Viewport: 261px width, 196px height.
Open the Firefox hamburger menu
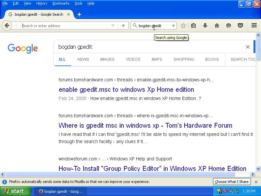coord(254,25)
